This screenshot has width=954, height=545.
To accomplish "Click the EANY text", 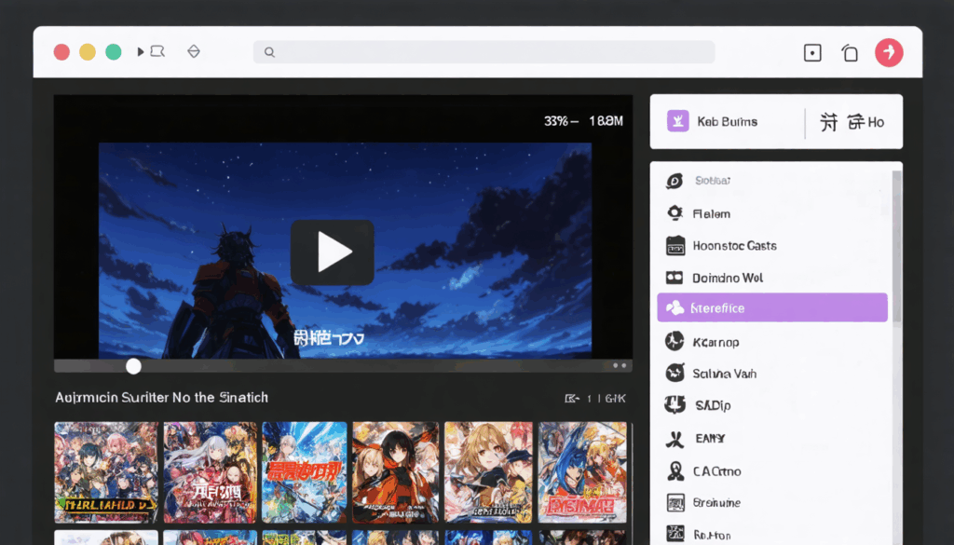I will 710,438.
